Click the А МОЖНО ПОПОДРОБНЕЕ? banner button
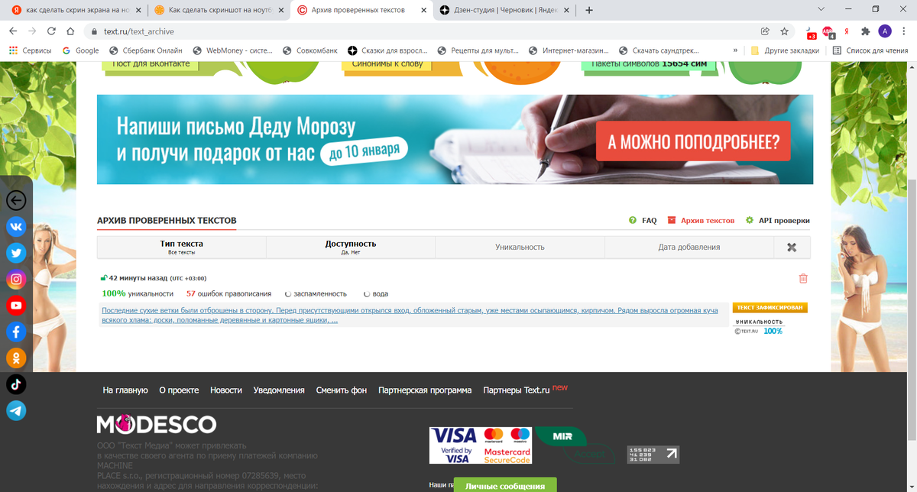This screenshot has height=492, width=917. [x=693, y=142]
